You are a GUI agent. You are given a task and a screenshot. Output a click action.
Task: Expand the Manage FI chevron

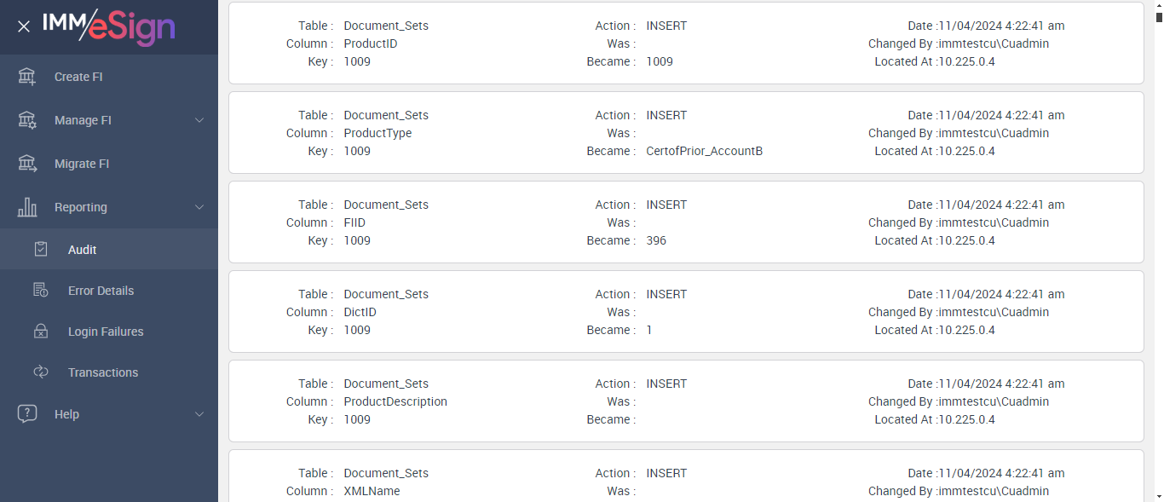click(x=199, y=120)
